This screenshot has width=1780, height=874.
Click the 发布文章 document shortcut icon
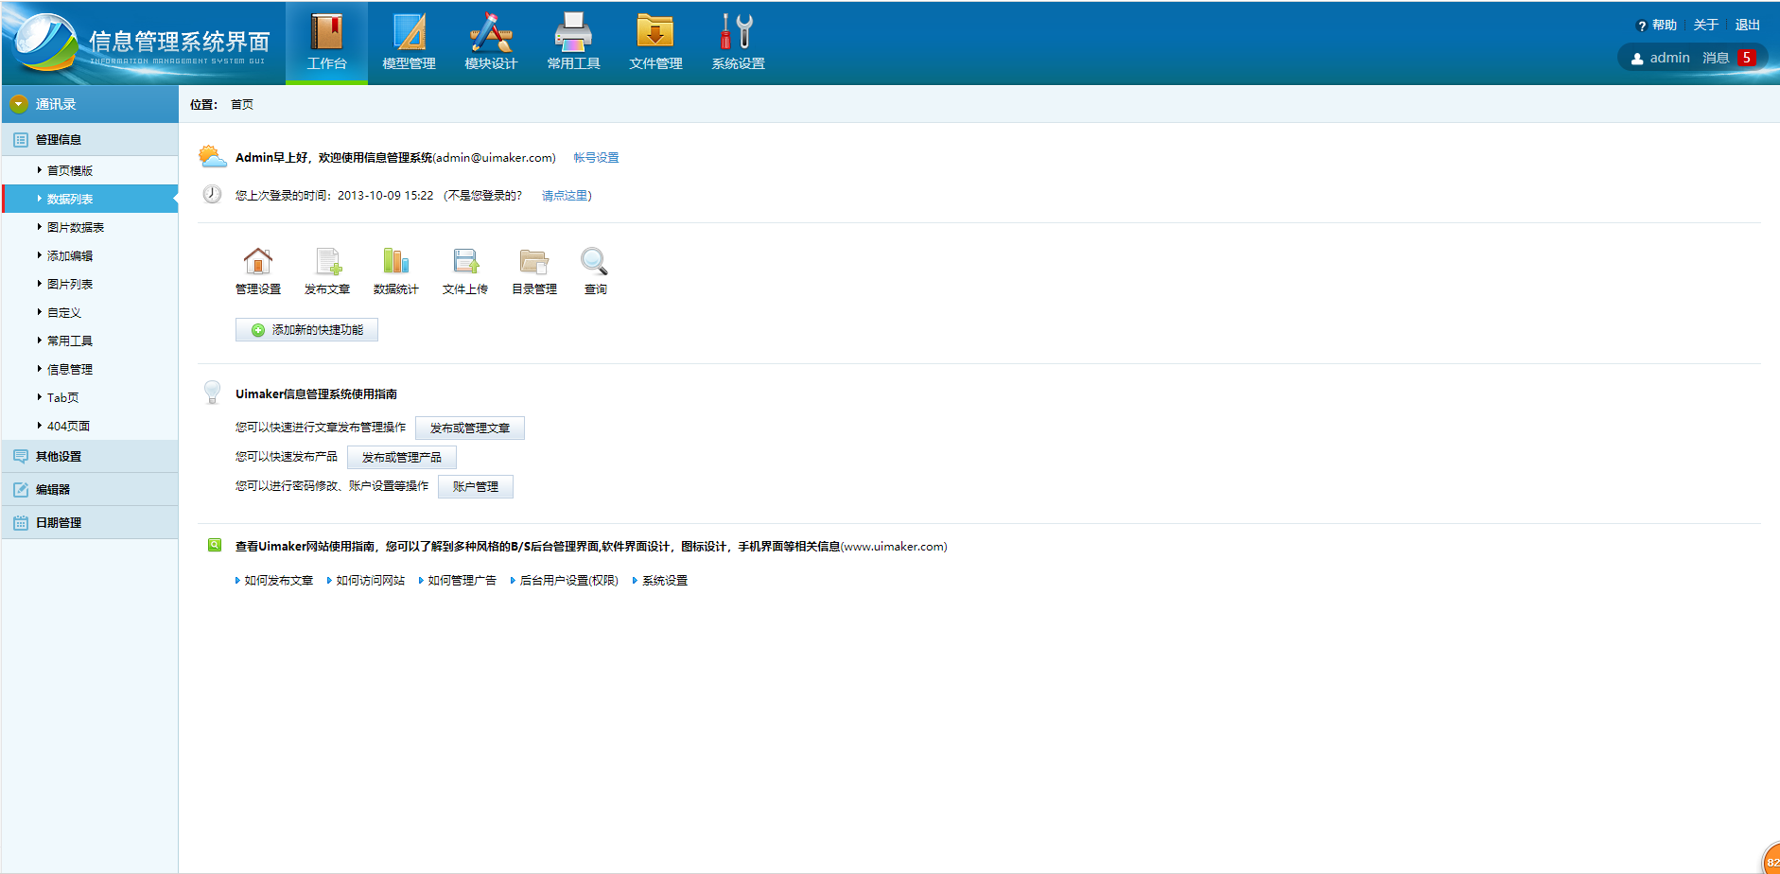(327, 260)
